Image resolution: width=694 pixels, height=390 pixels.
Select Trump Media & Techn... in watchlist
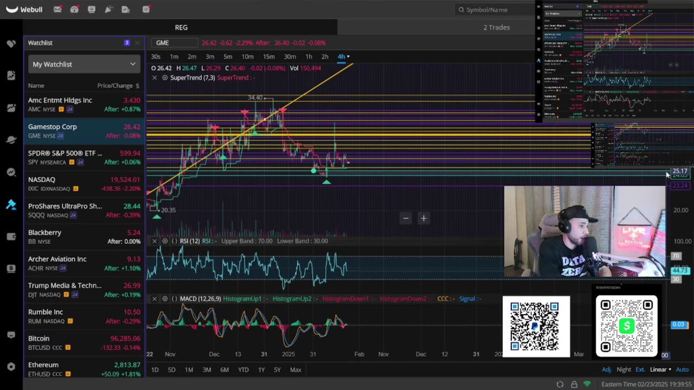pyautogui.click(x=84, y=290)
